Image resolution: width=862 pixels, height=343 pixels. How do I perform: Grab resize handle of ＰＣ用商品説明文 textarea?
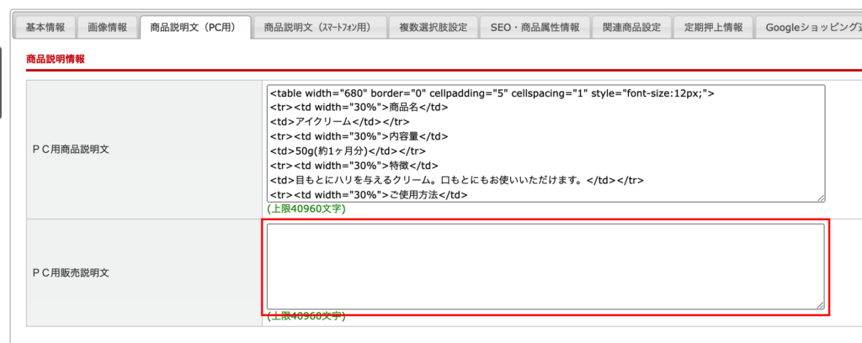(x=821, y=198)
